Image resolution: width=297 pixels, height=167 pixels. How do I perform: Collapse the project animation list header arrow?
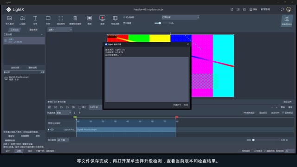42,35
